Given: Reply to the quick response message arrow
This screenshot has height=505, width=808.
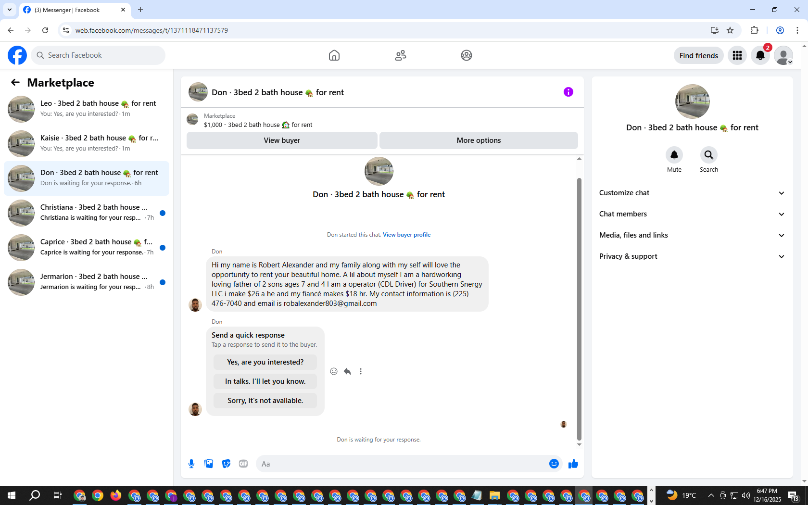Looking at the screenshot, I should [x=347, y=371].
